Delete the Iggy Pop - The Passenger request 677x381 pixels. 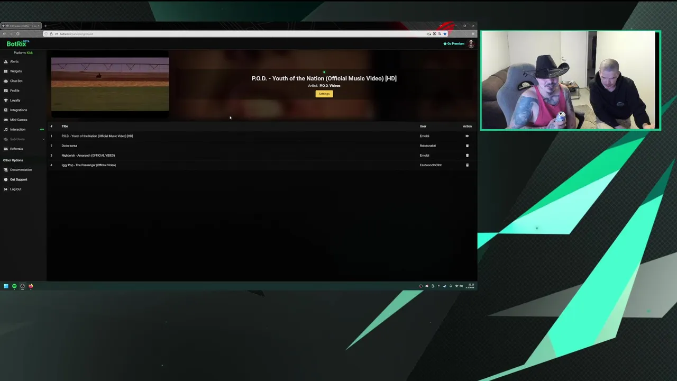point(467,165)
